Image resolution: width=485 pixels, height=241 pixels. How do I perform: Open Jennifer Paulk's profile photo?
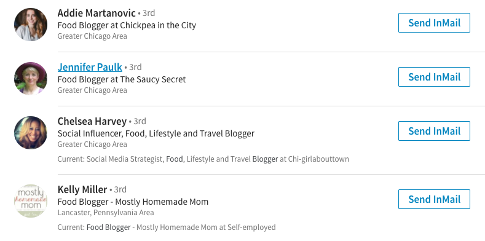(x=31, y=79)
